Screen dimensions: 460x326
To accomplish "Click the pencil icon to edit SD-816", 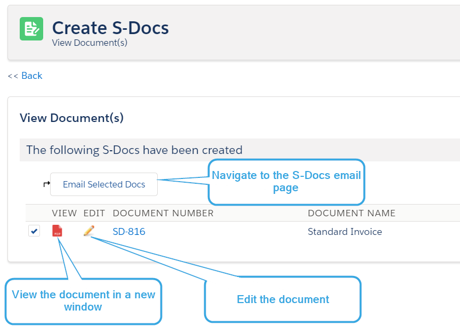I will tap(89, 231).
